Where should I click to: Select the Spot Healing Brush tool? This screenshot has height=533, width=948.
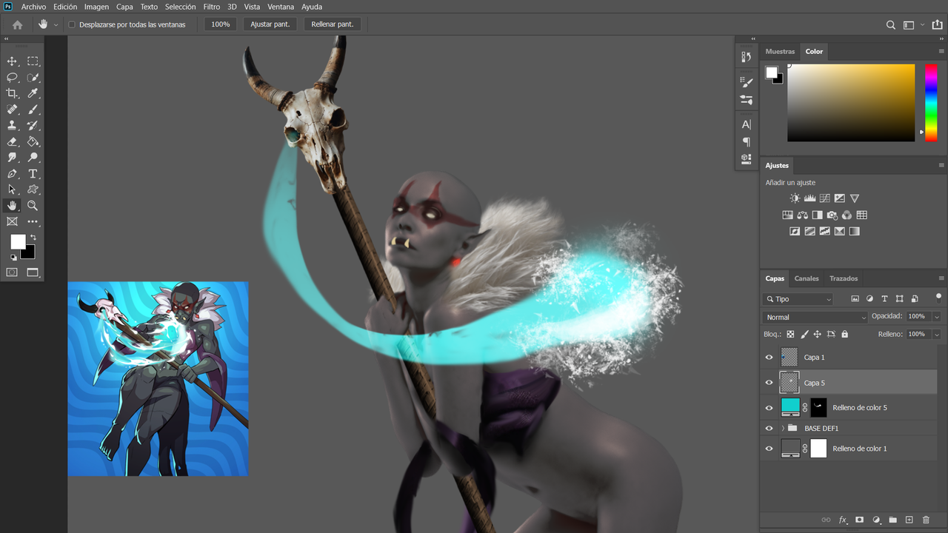tap(12, 110)
